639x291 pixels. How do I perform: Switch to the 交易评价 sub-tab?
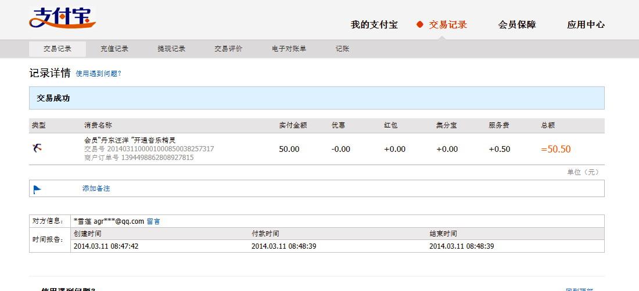tap(228, 49)
